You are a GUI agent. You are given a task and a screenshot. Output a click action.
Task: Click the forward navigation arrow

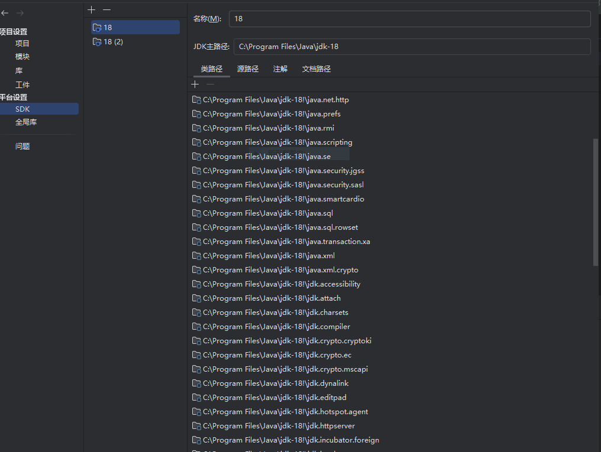click(x=20, y=13)
